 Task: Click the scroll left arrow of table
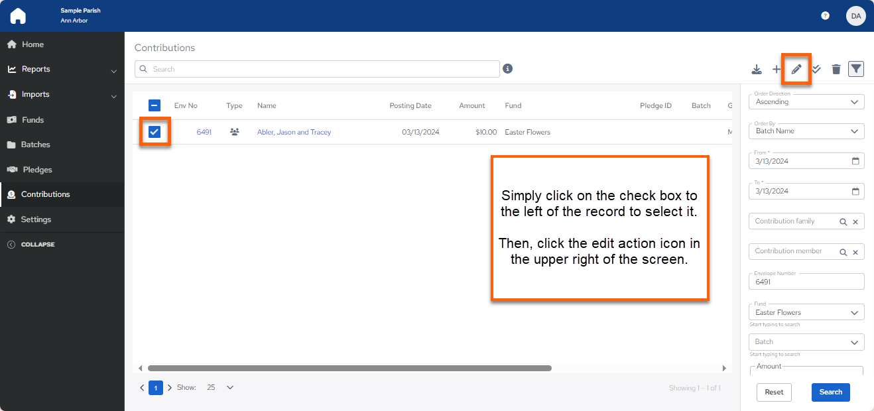coord(140,368)
